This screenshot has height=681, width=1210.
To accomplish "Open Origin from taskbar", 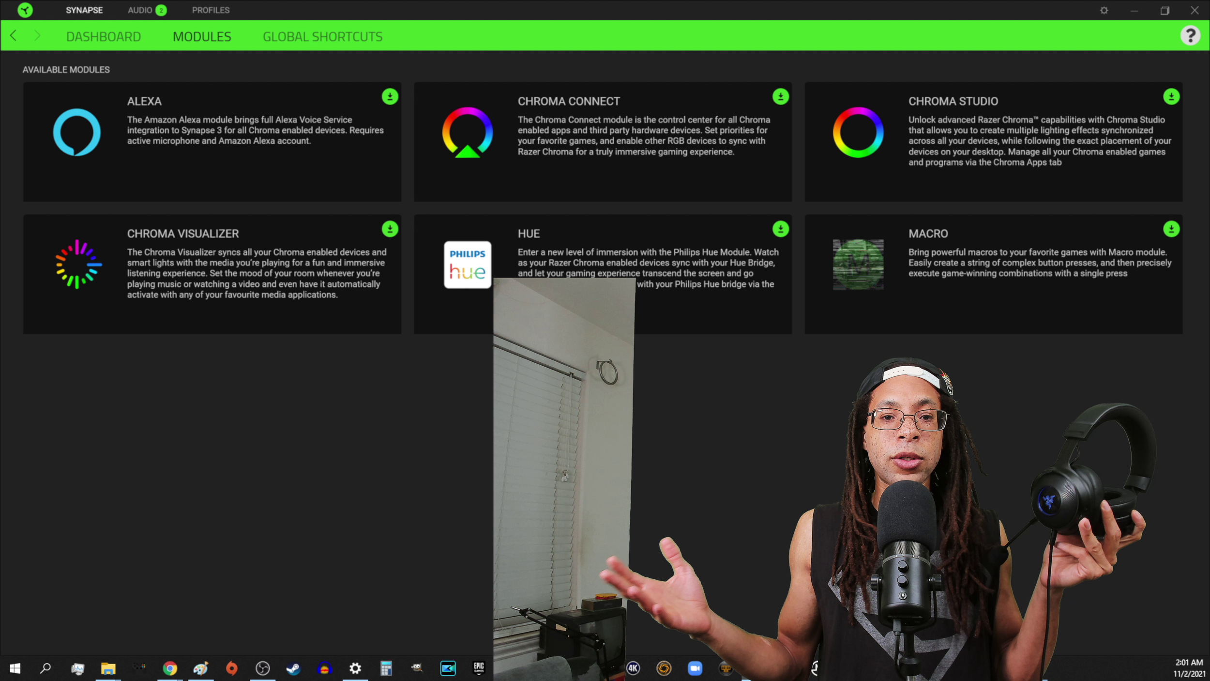I will 232,668.
